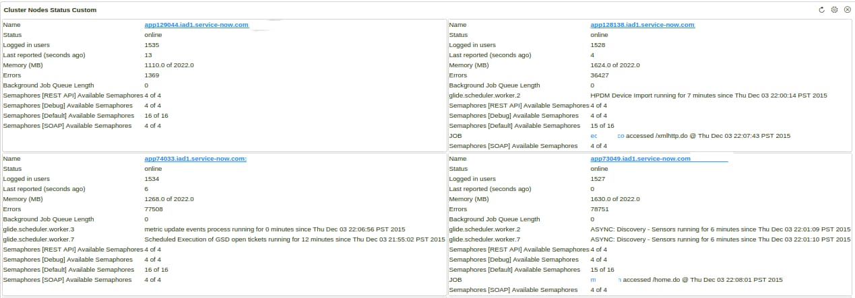The width and height of the screenshot is (855, 298).
Task: Open node app128138.iad1.service-now.com
Action: point(642,25)
